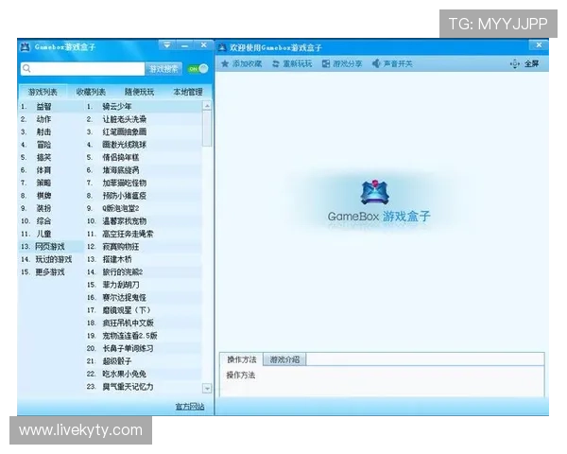Image resolution: width=567 pixels, height=454 pixels.
Task: Click the 游戏分享 share icon
Action: (x=326, y=63)
